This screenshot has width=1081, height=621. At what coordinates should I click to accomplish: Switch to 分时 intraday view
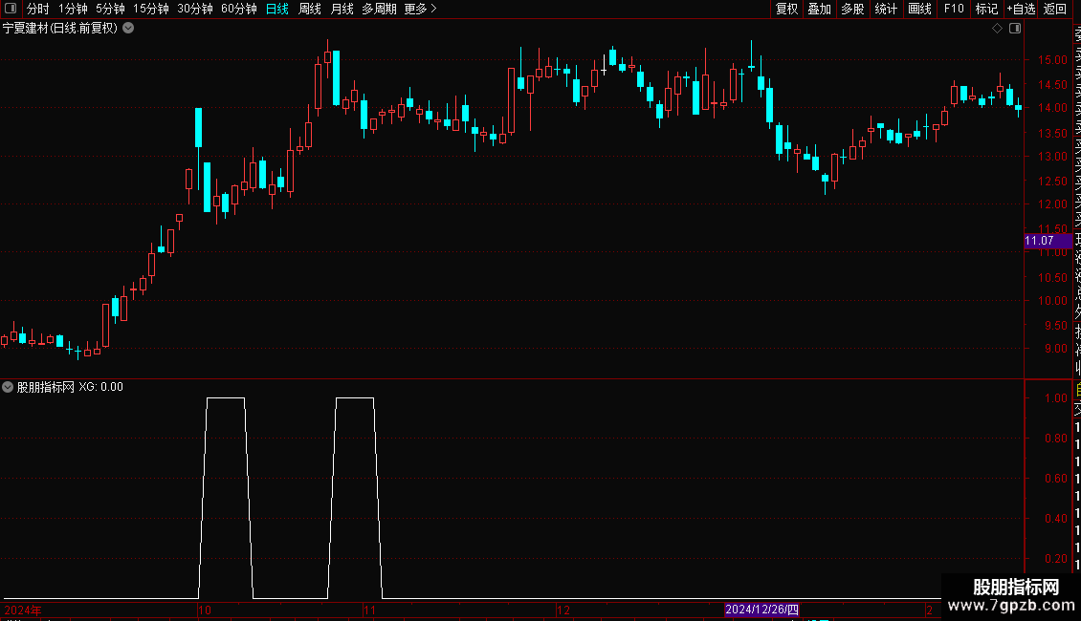coord(38,9)
